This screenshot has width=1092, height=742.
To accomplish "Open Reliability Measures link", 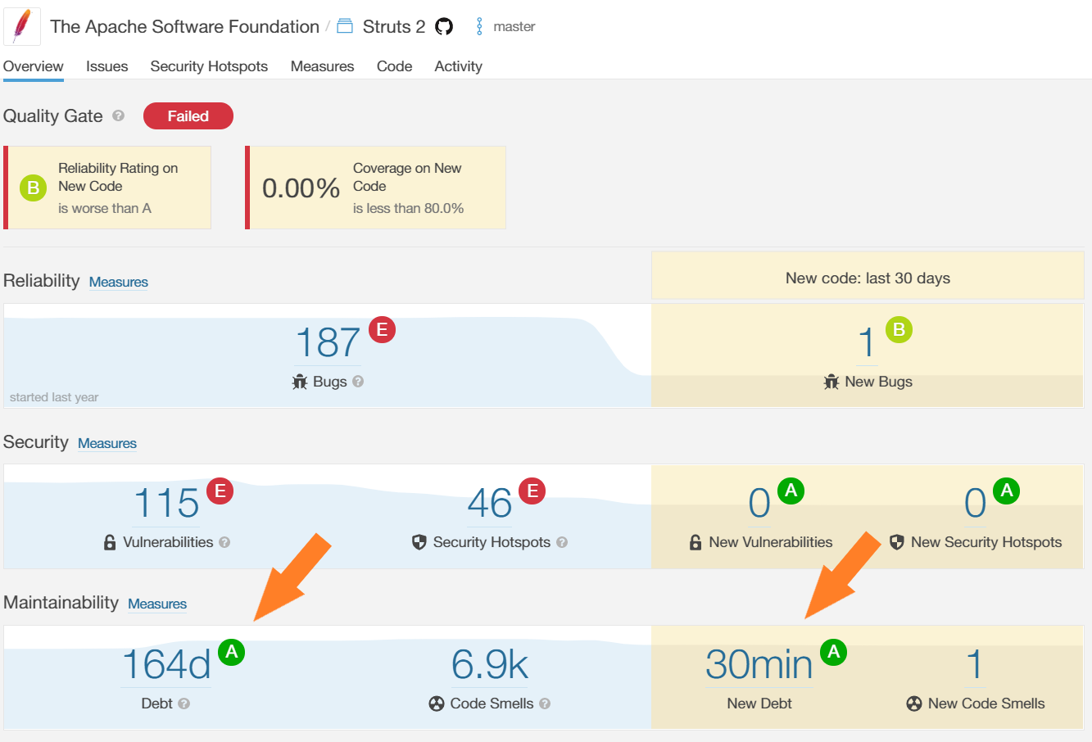I will coord(119,282).
